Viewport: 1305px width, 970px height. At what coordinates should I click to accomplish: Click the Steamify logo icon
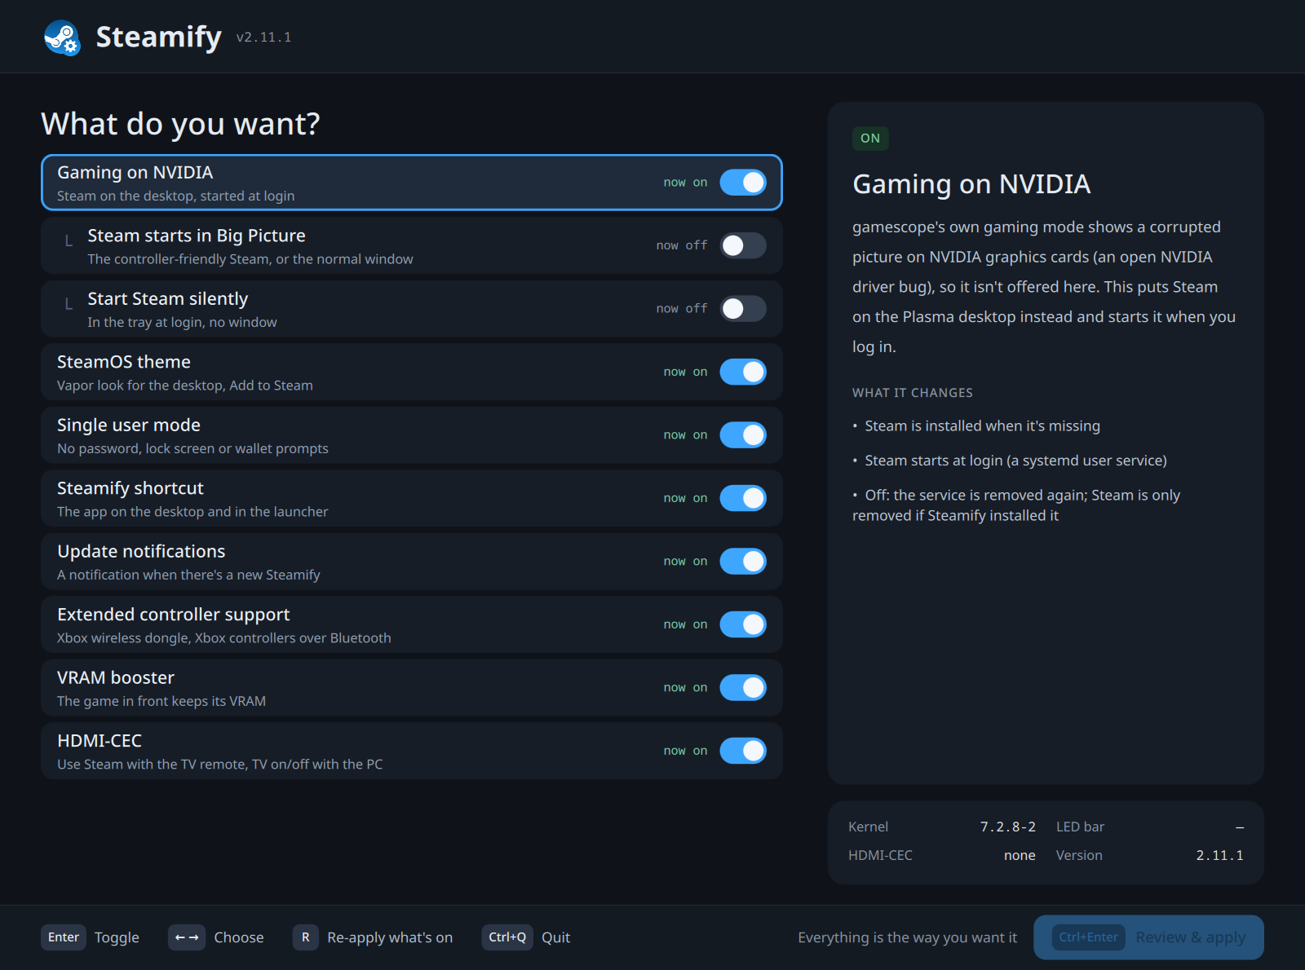[62, 37]
